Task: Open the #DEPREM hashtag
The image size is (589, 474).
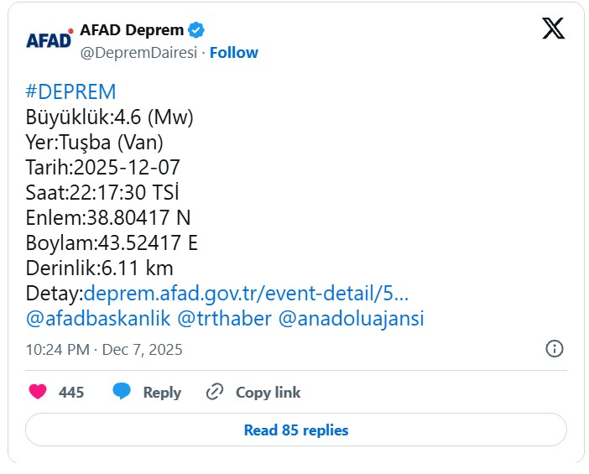Action: pyautogui.click(x=70, y=92)
